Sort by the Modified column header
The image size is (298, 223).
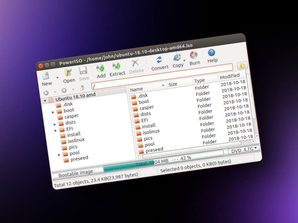(x=232, y=76)
